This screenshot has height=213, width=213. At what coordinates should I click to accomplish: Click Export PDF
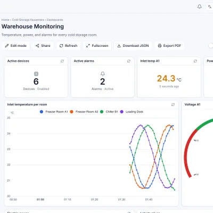pos(169,46)
